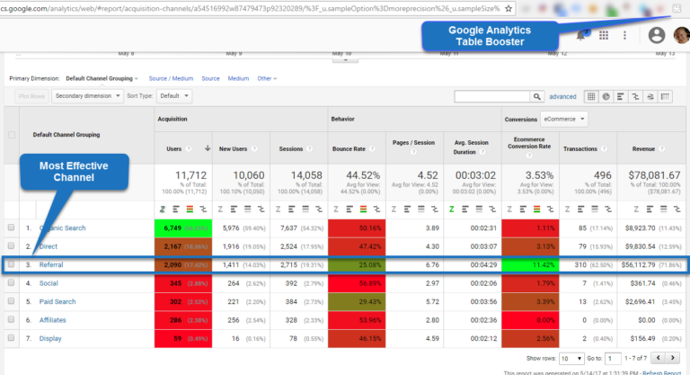Image resolution: width=690 pixels, height=375 pixels.
Task: Click Z icon under Sessions column
Action: pos(279,210)
